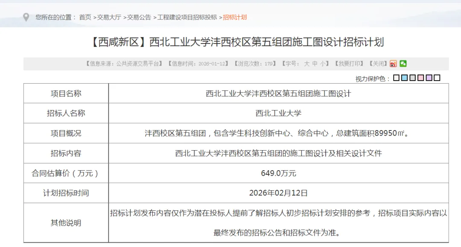This screenshot has width=461, height=247.
Task: Select the pink eye-protection color
Action: pyautogui.click(x=421, y=78)
